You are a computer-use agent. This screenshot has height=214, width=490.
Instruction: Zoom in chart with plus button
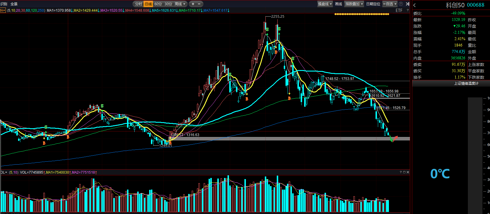[x=193, y=4]
